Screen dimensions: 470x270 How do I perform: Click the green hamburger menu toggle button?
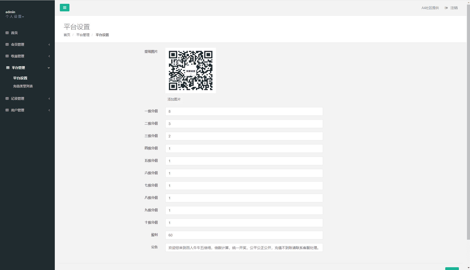65,8
